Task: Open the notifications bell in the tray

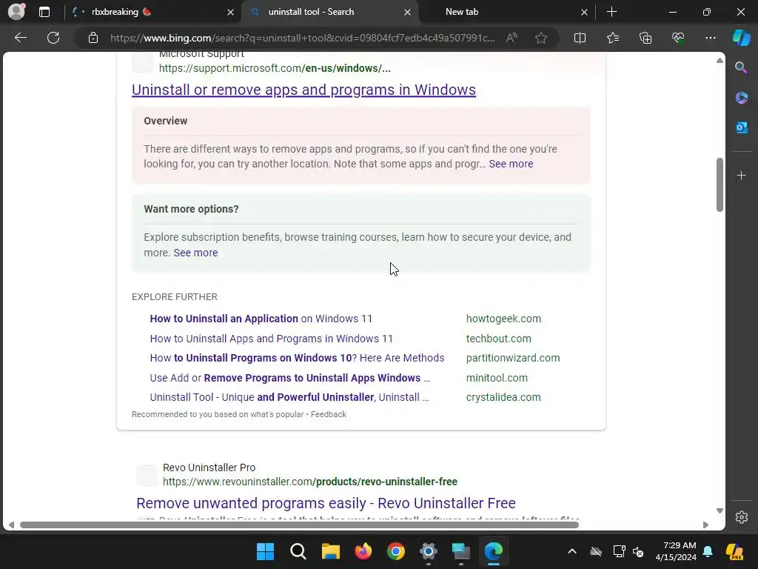Action: tap(708, 551)
